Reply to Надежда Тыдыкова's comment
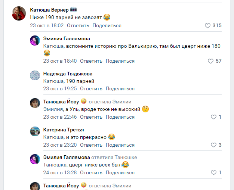234x190 pixels. point(91,89)
